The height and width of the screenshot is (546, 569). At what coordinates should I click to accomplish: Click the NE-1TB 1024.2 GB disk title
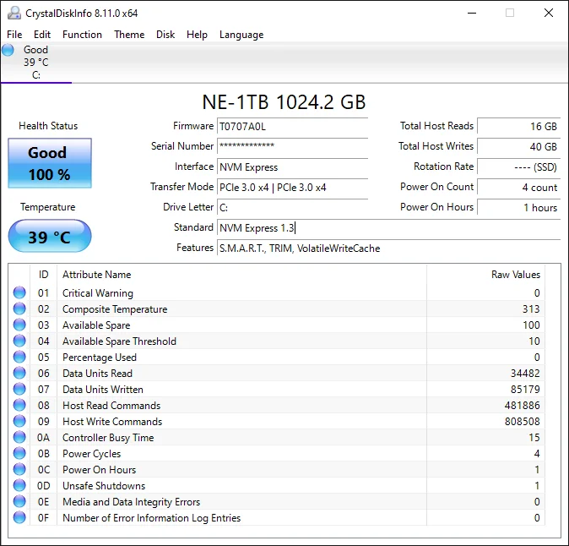click(284, 102)
